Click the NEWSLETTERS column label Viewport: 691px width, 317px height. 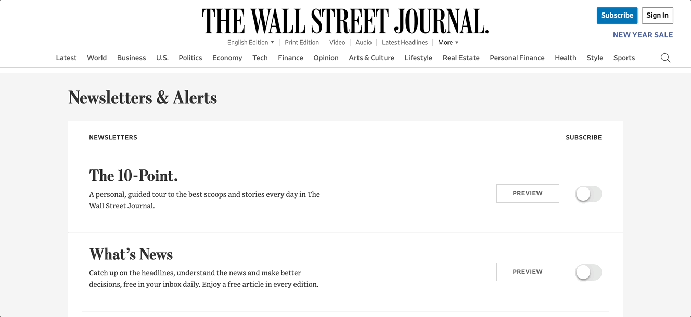[113, 138]
